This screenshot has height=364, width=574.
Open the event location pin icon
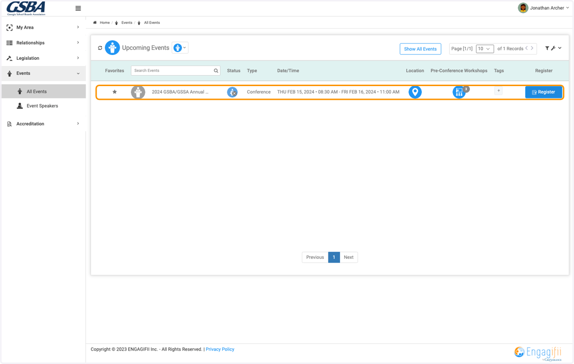click(x=415, y=92)
